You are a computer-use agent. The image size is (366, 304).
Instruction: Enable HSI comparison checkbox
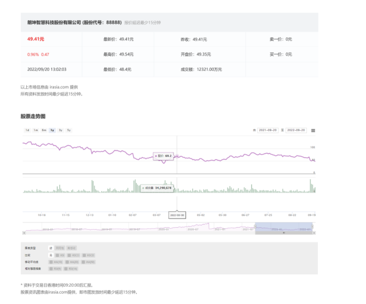tap(60, 255)
